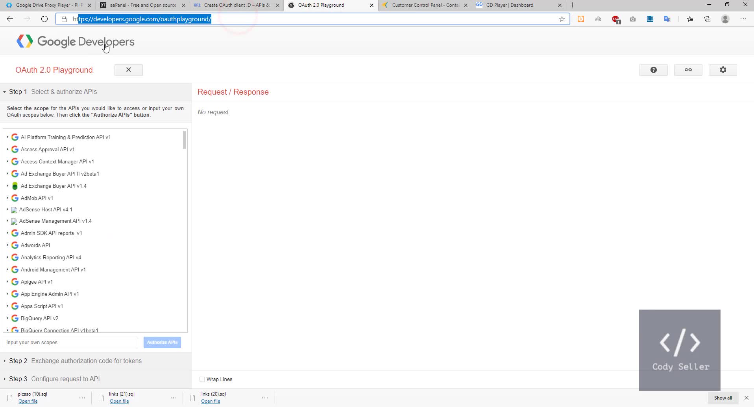
Task: Open browser favorites icon in toolbar
Action: click(x=689, y=18)
